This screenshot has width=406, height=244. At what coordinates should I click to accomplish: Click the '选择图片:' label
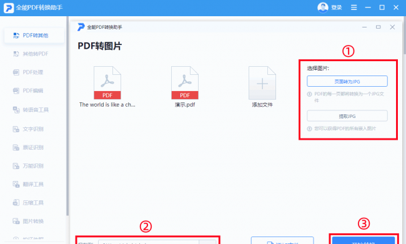pyautogui.click(x=318, y=68)
